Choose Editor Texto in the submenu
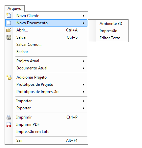 pos(110,38)
